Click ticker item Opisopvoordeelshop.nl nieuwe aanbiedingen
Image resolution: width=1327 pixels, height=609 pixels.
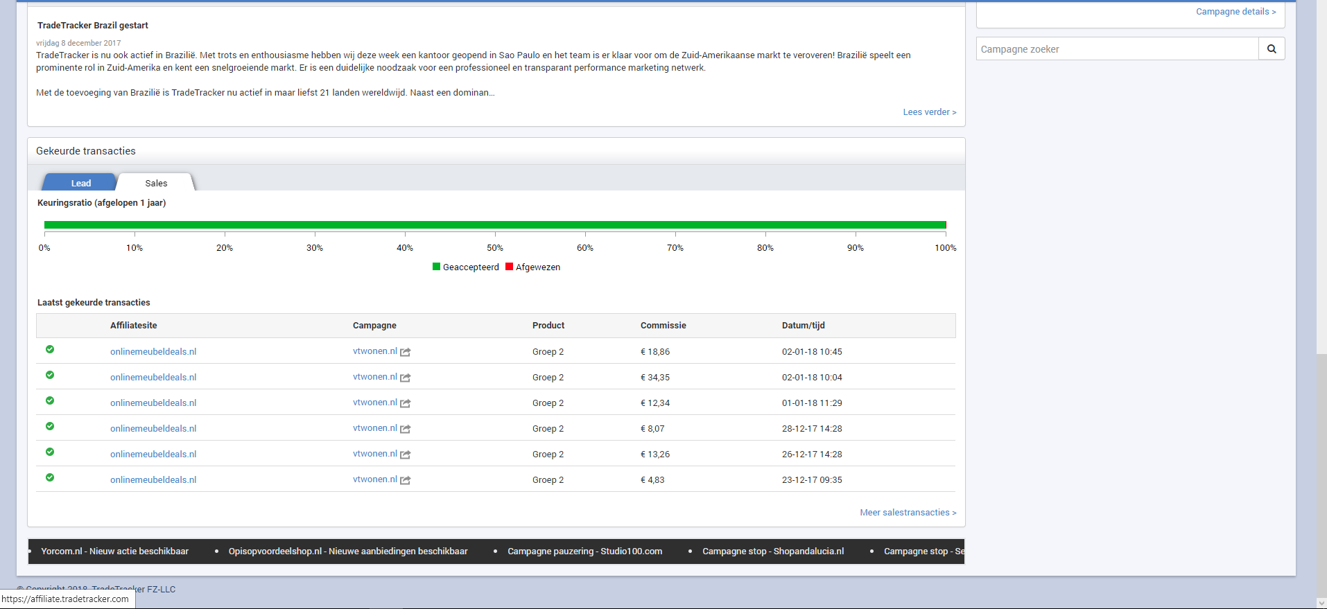pos(348,551)
